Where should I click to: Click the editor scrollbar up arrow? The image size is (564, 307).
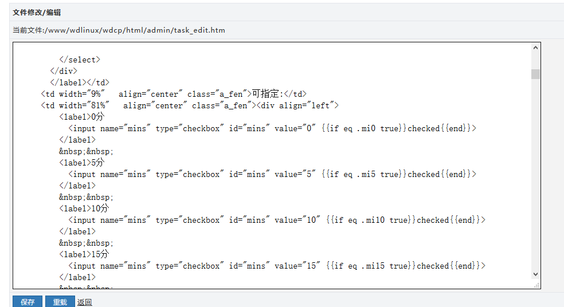pyautogui.click(x=535, y=48)
